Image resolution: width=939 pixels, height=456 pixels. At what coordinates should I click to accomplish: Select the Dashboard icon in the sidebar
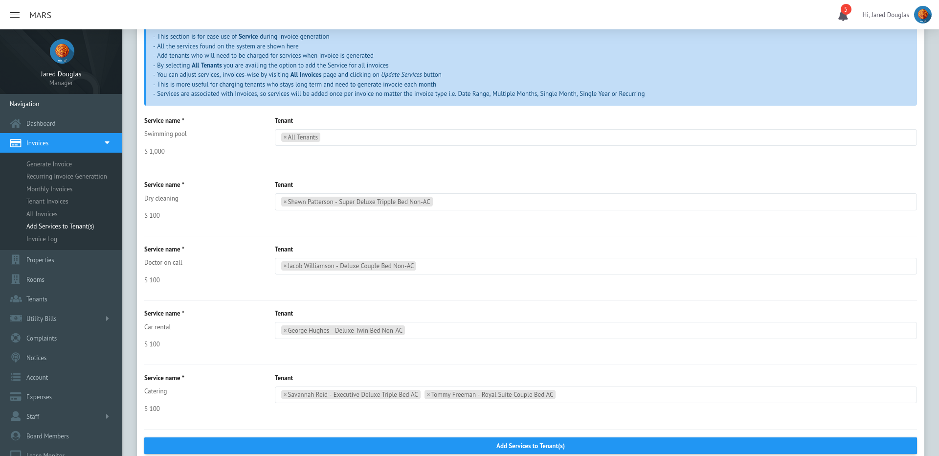tap(16, 123)
